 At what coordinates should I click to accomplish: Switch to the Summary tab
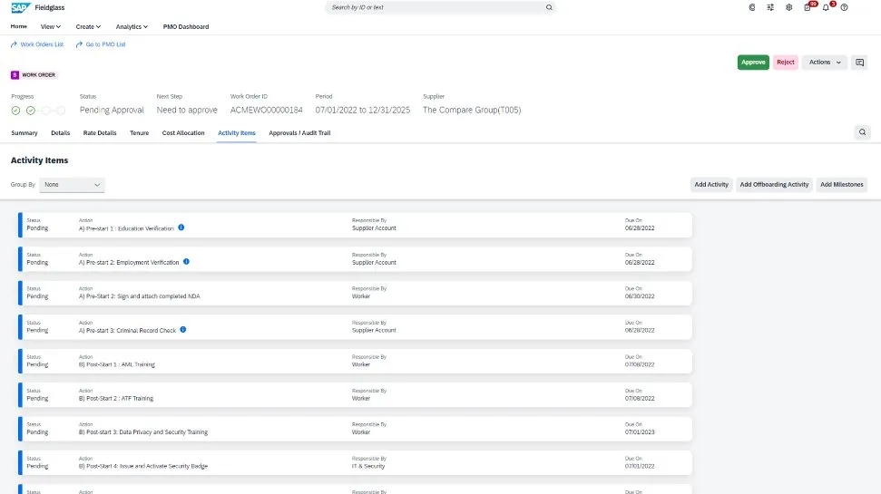(24, 133)
